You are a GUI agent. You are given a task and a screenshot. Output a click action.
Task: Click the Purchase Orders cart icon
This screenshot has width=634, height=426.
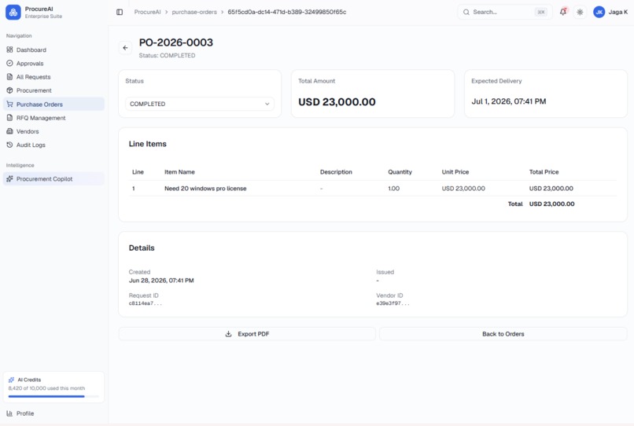click(x=9, y=105)
